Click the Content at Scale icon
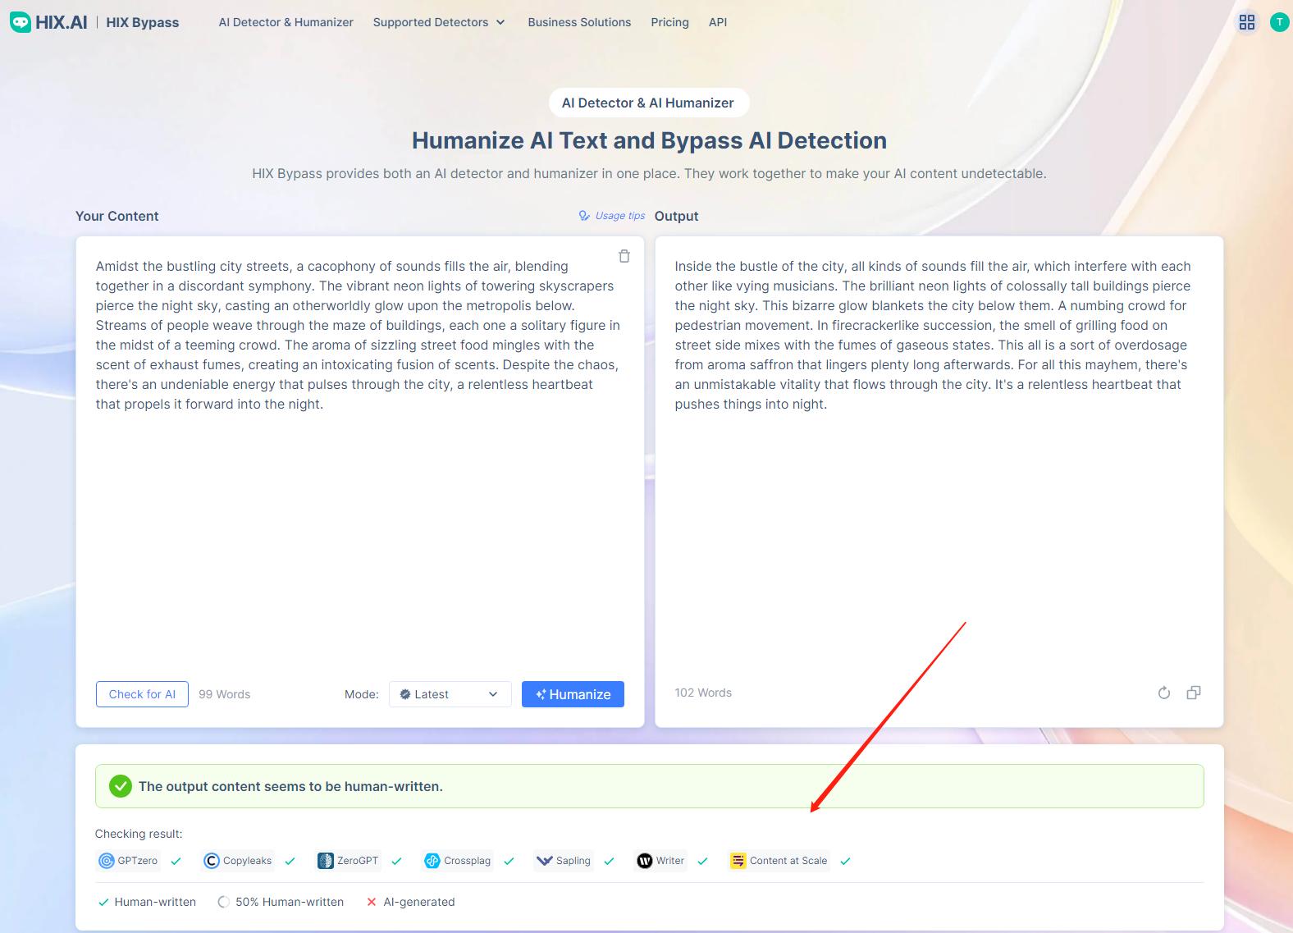 click(x=738, y=861)
